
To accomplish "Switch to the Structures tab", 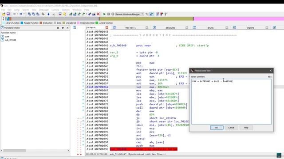I will tap(170, 28).
